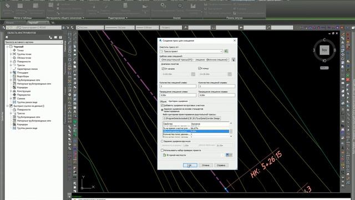355x200 pixels.
Task: Collapse Быстрые ссылки на данные node
Action: [7, 106]
